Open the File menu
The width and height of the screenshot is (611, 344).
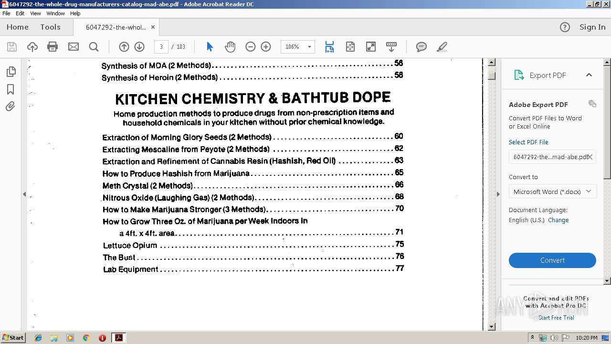click(6, 13)
